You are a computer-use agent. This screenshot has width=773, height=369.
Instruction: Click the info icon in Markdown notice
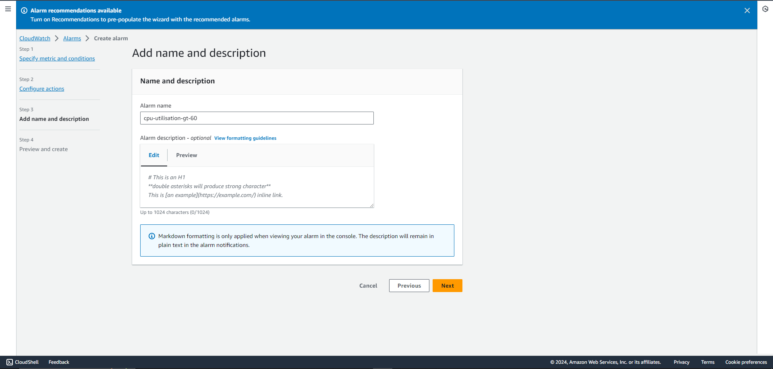(152, 236)
